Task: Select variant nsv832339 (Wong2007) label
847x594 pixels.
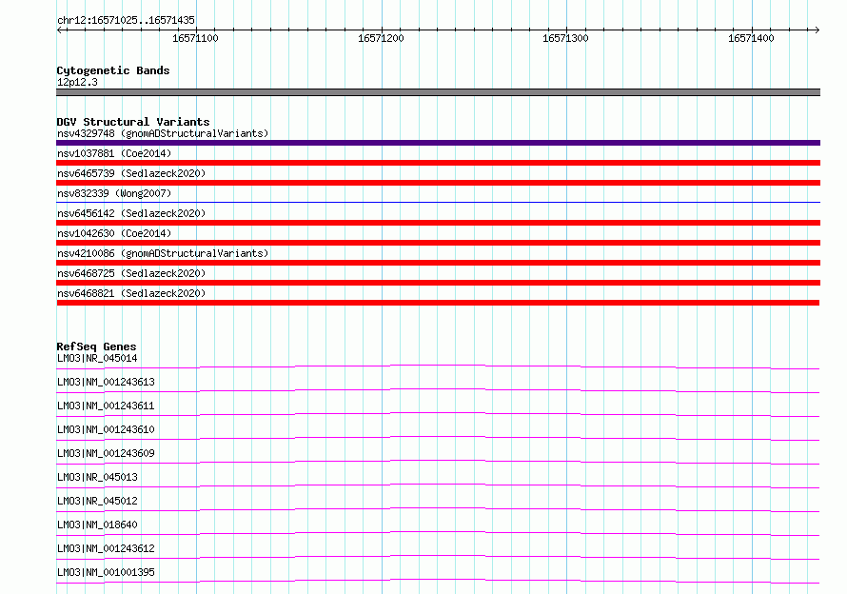Action: 114,193
